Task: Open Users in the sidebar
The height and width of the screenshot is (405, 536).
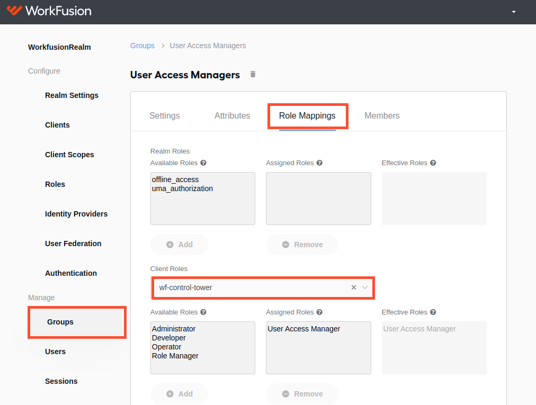Action: coord(56,352)
